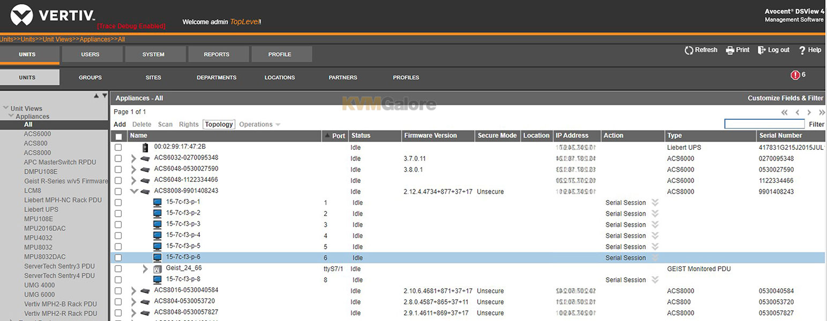
Task: Check the box for ACS6032-0270095348
Action: pos(118,158)
